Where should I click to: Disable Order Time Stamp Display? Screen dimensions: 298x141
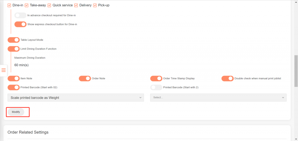[156, 78]
